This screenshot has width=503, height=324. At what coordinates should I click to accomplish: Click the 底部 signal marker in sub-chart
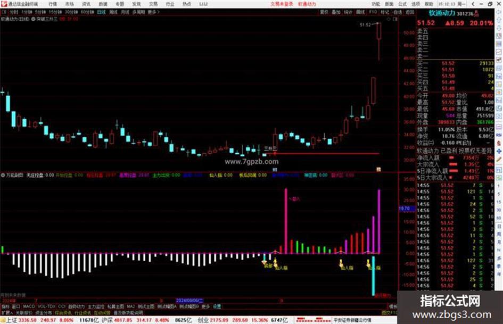[268, 266]
